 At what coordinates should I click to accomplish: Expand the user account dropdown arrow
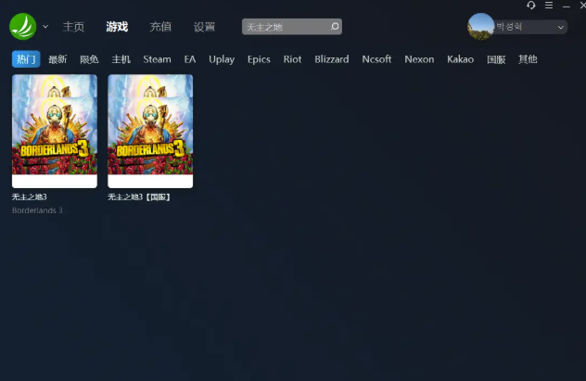(560, 28)
